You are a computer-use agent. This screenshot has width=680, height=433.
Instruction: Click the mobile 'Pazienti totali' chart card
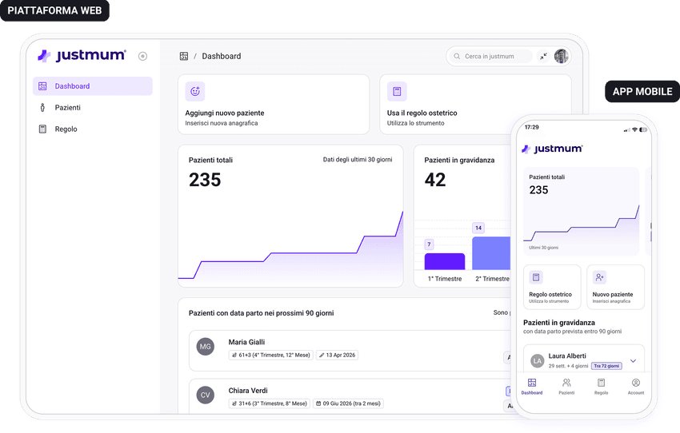pyautogui.click(x=581, y=211)
